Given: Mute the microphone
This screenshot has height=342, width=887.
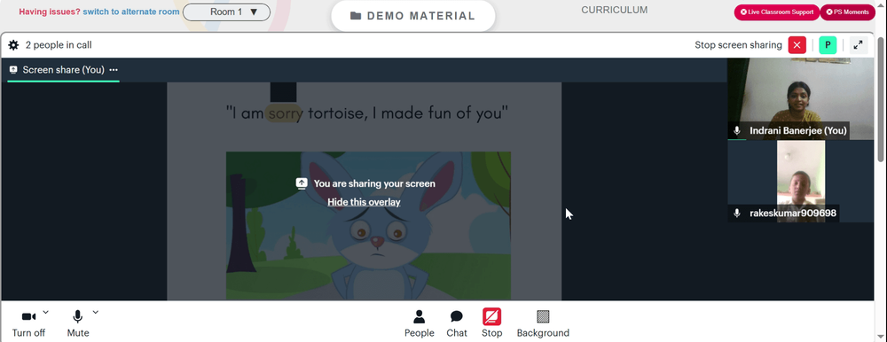Looking at the screenshot, I should (x=78, y=324).
